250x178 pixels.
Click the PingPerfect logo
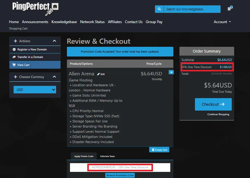[35, 9]
